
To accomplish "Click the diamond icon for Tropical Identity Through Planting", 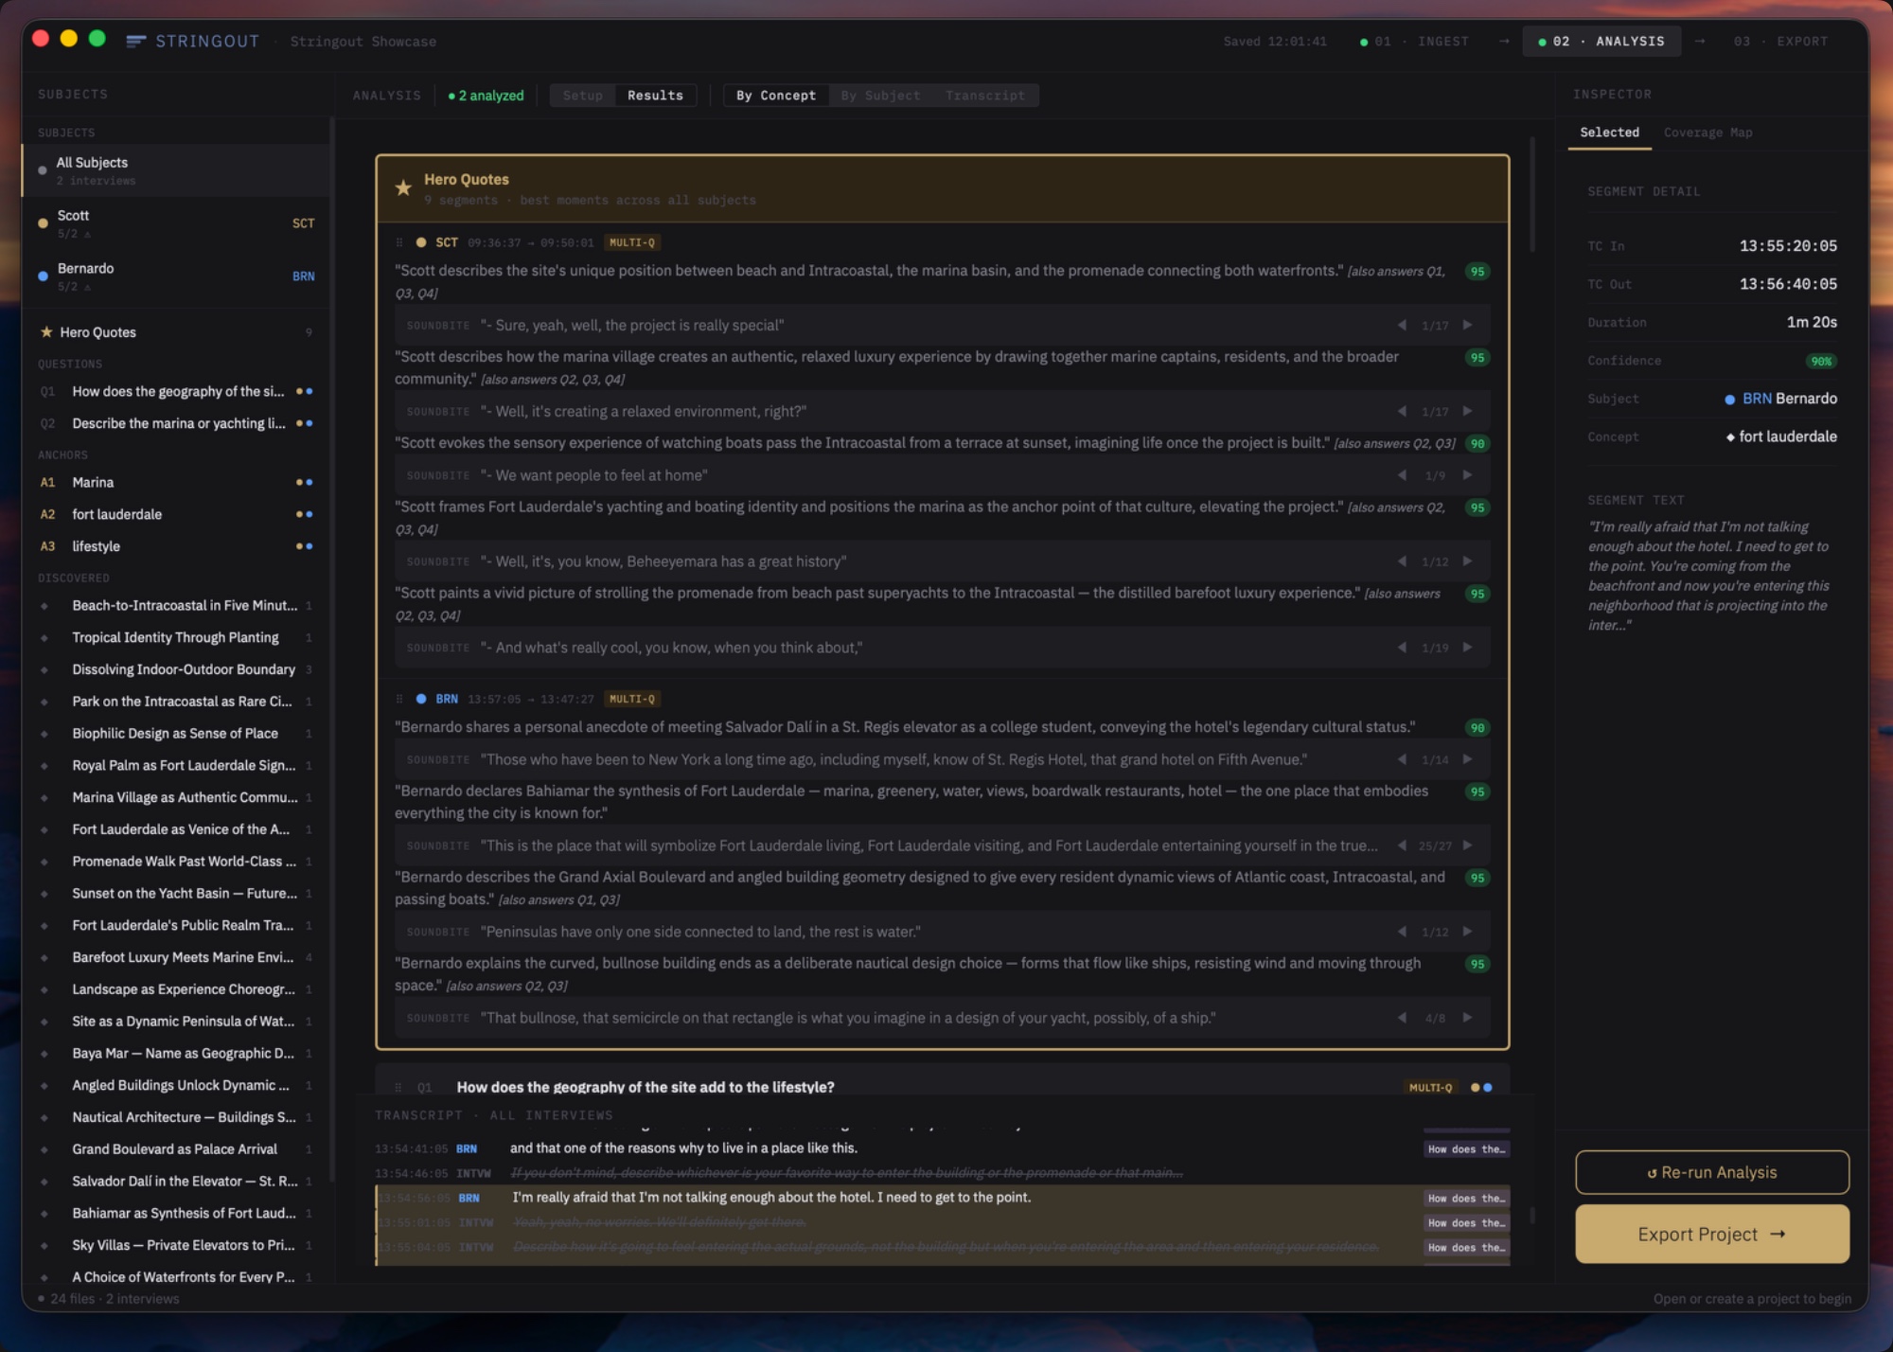I will tap(44, 637).
